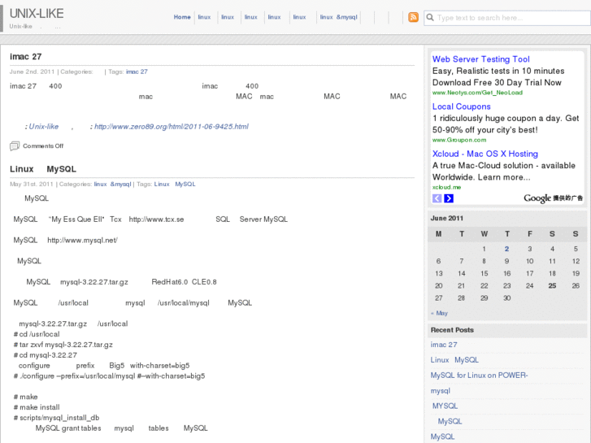The image size is (591, 443).
Task: Open the 'Linux MySQL' post heading
Action: click(42, 169)
